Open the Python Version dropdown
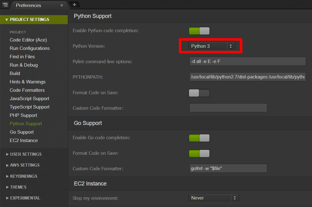312x207 pixels. coord(208,46)
